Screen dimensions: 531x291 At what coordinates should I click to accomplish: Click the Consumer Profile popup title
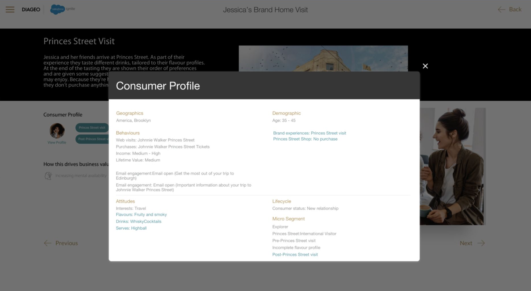pos(158,86)
